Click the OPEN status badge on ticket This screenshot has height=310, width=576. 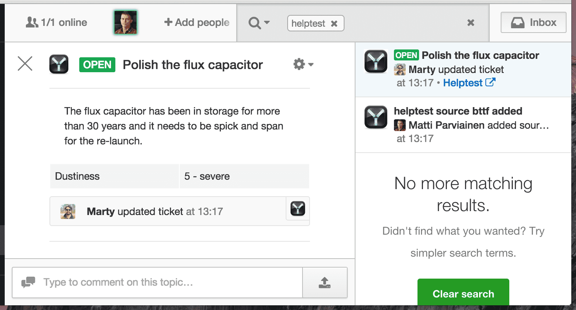97,65
